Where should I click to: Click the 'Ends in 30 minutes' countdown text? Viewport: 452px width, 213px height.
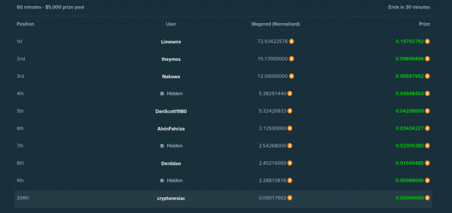(409, 7)
